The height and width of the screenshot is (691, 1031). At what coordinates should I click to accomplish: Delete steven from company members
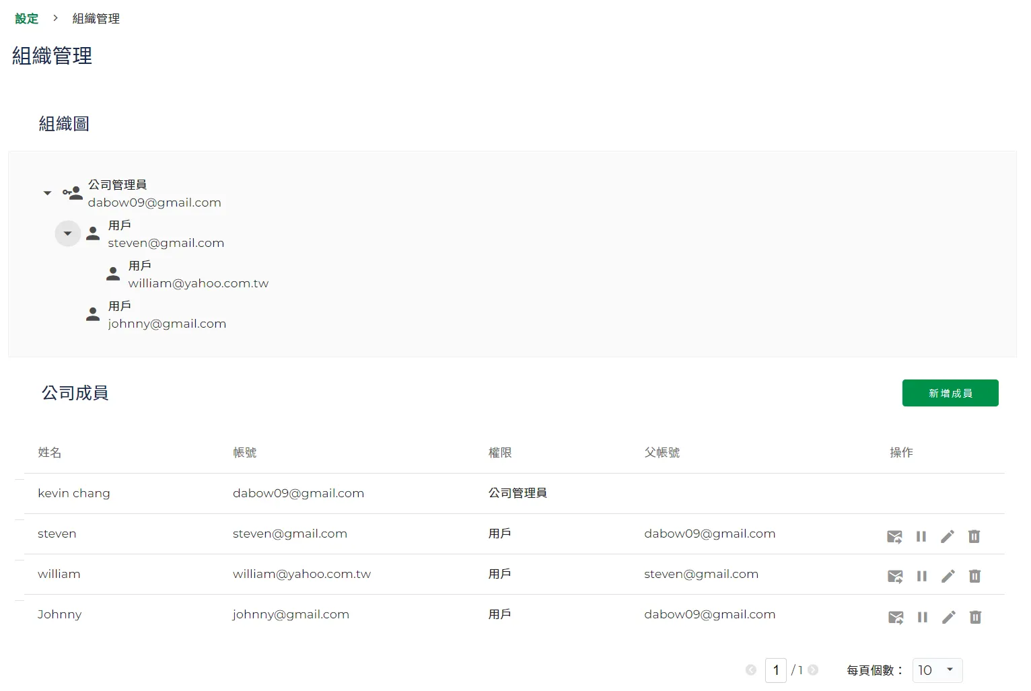pos(974,536)
